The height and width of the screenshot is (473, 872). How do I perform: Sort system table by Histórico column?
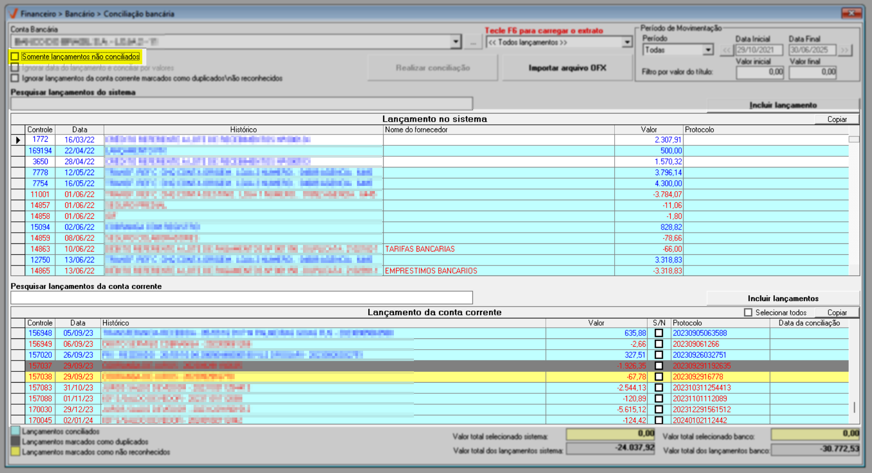pos(243,129)
